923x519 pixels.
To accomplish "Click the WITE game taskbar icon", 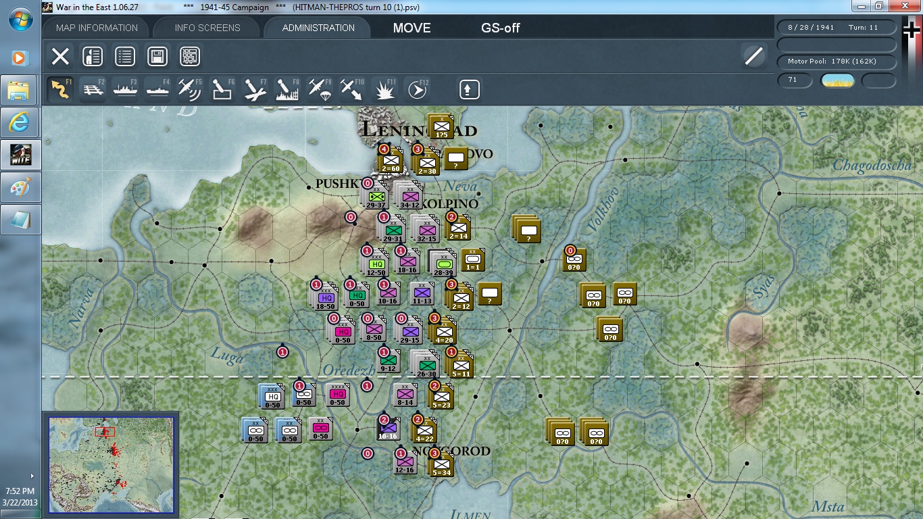I will [x=20, y=155].
